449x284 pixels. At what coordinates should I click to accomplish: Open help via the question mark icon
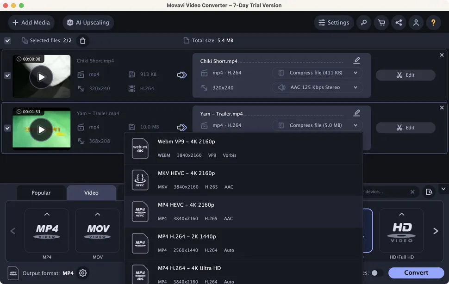point(433,22)
